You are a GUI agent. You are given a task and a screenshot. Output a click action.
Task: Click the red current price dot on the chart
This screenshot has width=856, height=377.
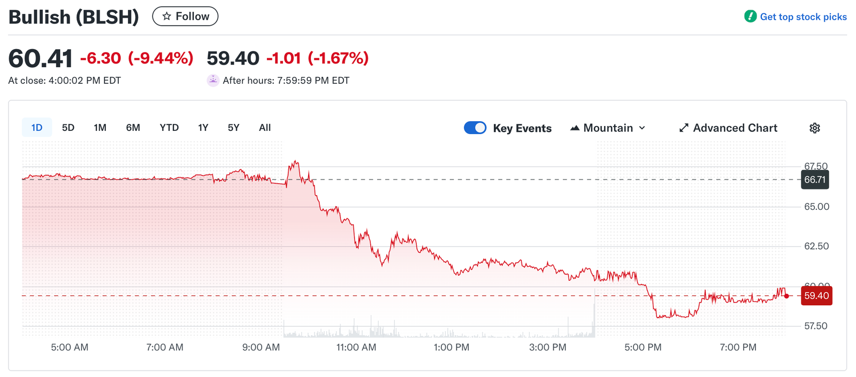(x=785, y=295)
